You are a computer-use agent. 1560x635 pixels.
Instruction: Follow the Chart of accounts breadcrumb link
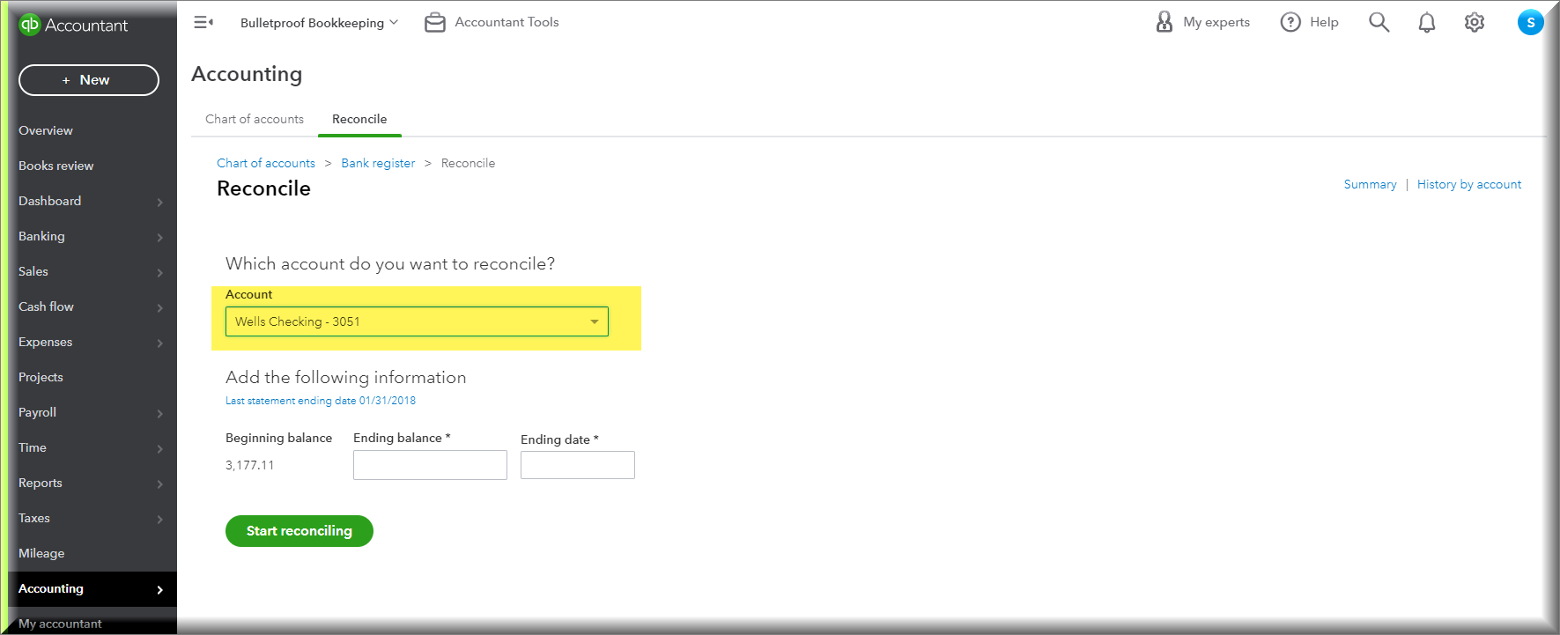click(266, 163)
